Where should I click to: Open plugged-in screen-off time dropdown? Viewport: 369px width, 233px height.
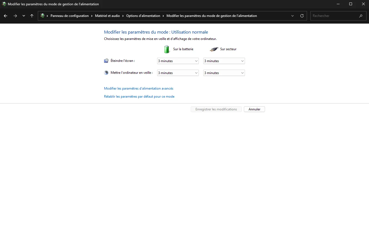[224, 61]
